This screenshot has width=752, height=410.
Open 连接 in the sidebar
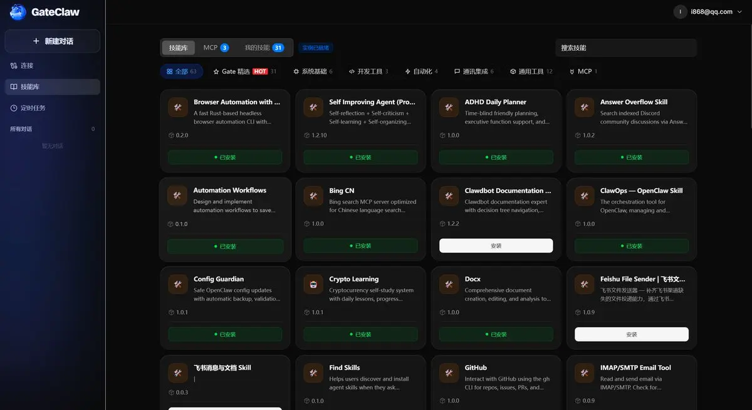(53, 65)
